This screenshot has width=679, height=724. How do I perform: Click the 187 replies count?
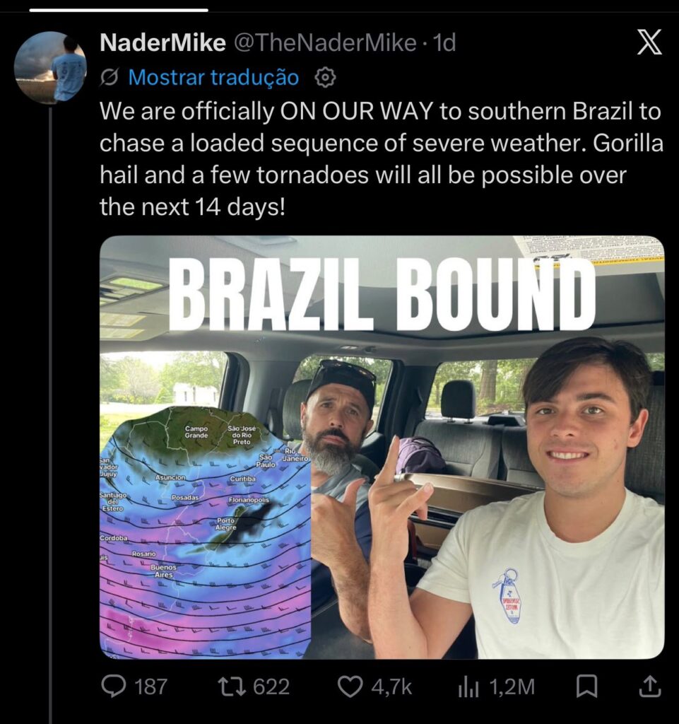pyautogui.click(x=150, y=687)
